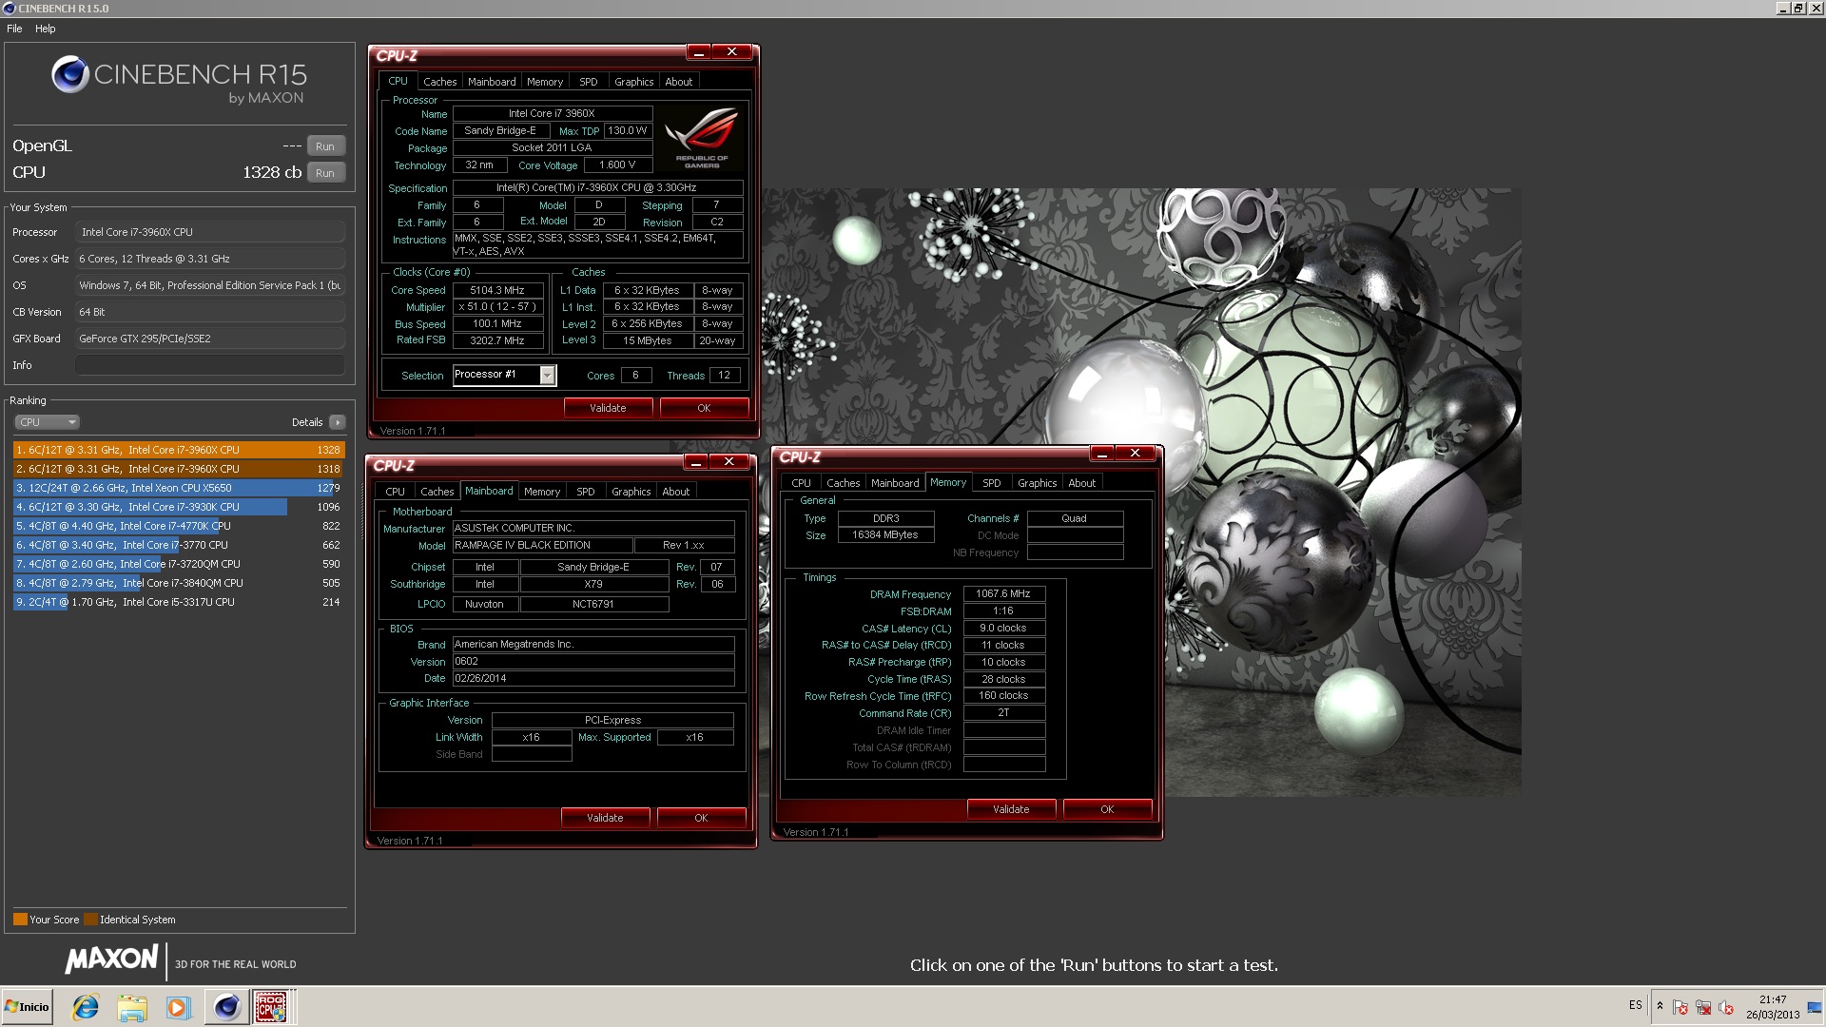Click Validate in the Memory CPU-Z window
The image size is (1826, 1027).
click(x=1011, y=809)
